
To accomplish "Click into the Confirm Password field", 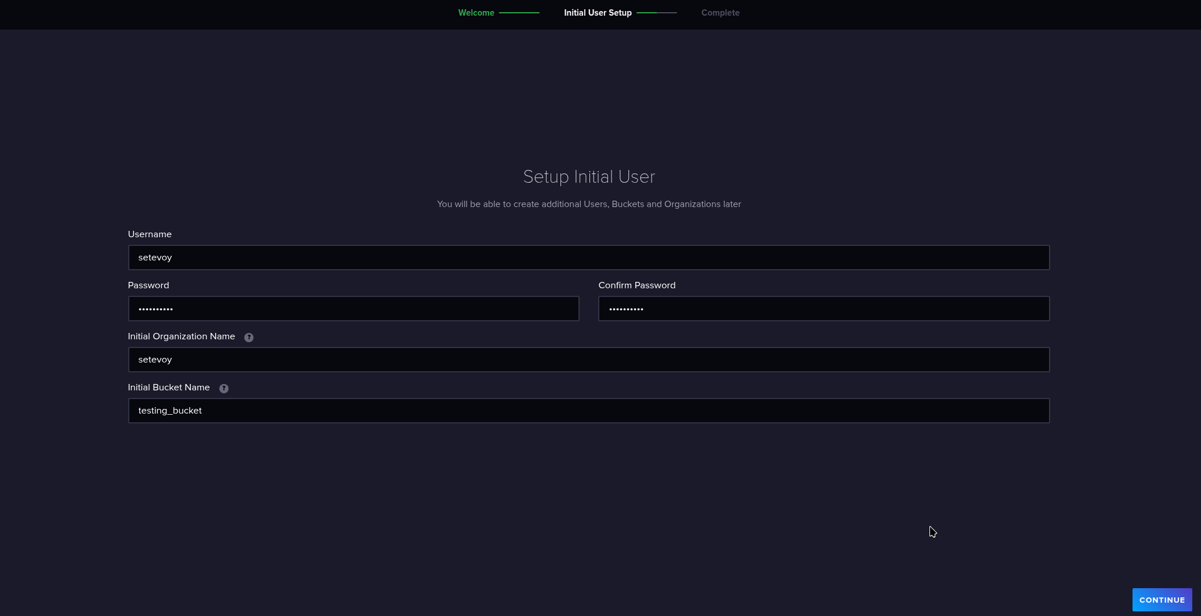I will pyautogui.click(x=823, y=309).
